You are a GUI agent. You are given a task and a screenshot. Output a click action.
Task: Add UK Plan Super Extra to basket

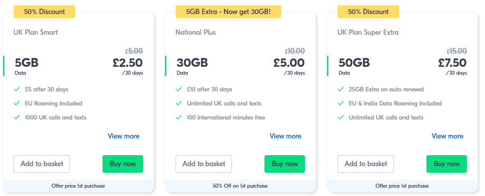click(366, 164)
